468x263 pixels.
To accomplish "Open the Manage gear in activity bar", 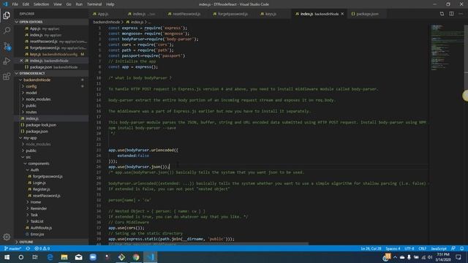I will click(x=7, y=237).
